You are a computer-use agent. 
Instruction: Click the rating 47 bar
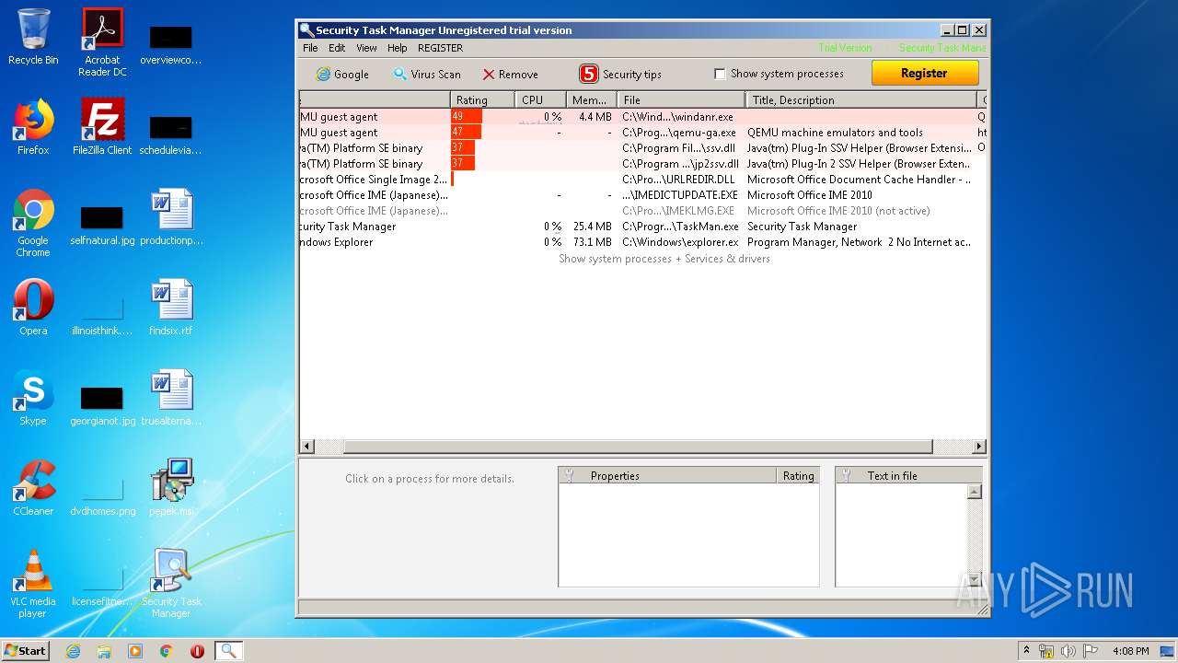(466, 133)
